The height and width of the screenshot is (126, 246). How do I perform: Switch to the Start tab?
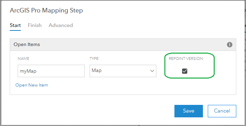15,25
